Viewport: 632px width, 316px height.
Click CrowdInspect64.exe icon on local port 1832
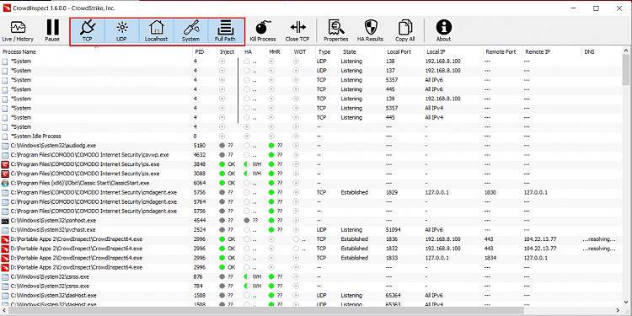point(5,249)
